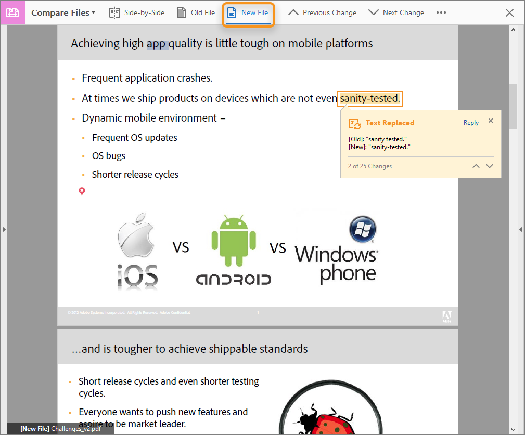525x435 pixels.
Task: Close the Text Replaced pop-up note
Action: click(x=490, y=120)
